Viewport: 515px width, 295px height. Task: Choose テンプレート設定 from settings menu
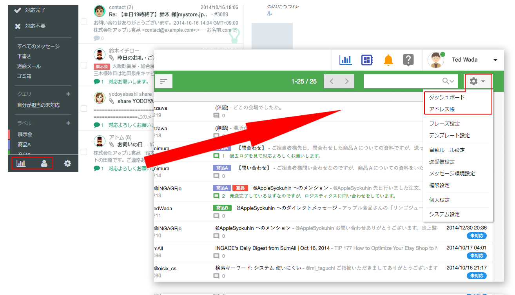[x=449, y=135]
